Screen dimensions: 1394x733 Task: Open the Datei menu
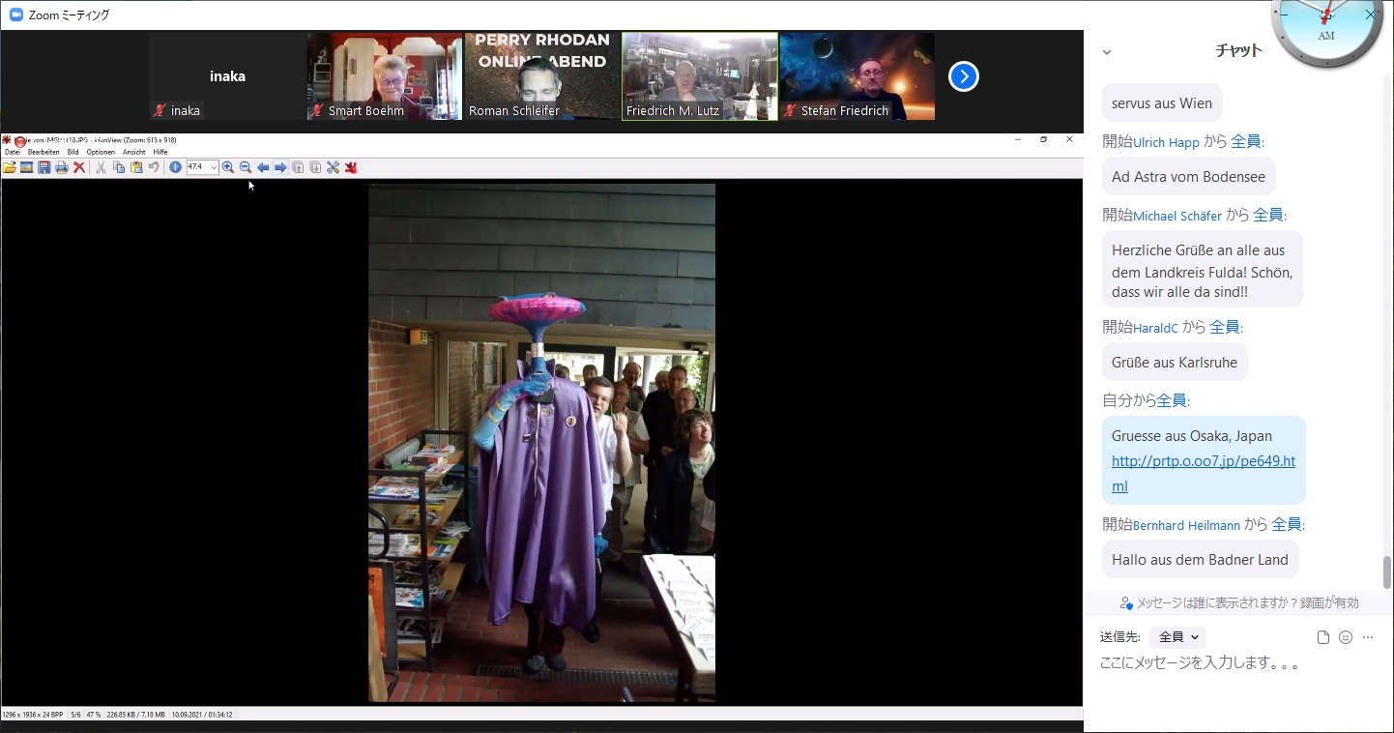point(12,152)
